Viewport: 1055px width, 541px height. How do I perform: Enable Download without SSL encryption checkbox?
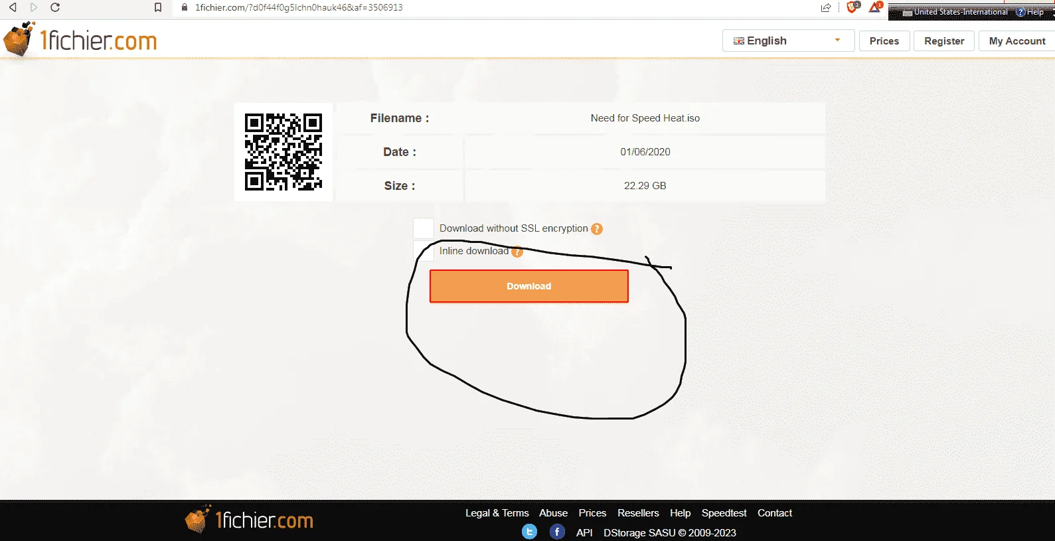424,228
